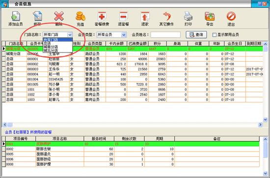
Task: Click the 会员姓名 input field
Action: tap(165, 35)
